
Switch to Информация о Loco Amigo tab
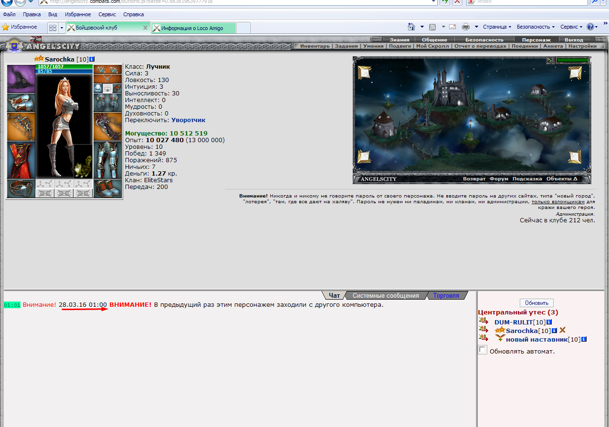193,28
